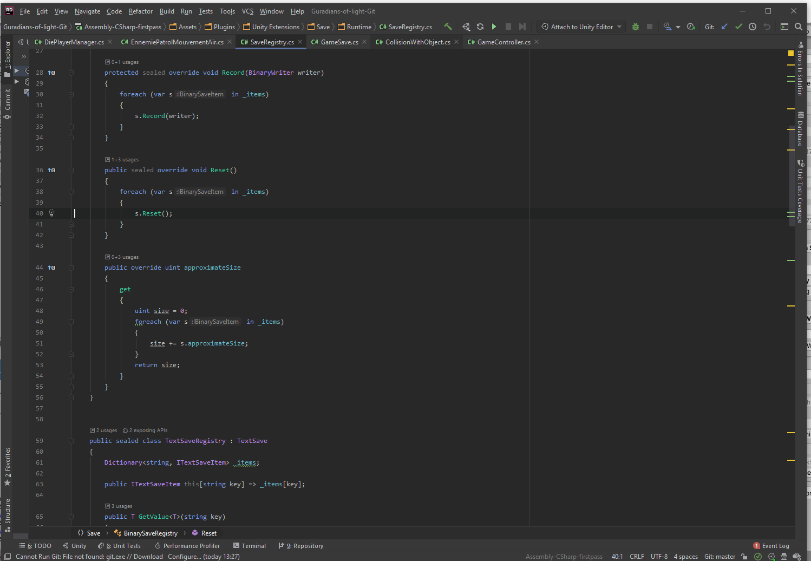Click the Git update project blue arrow

724,27
